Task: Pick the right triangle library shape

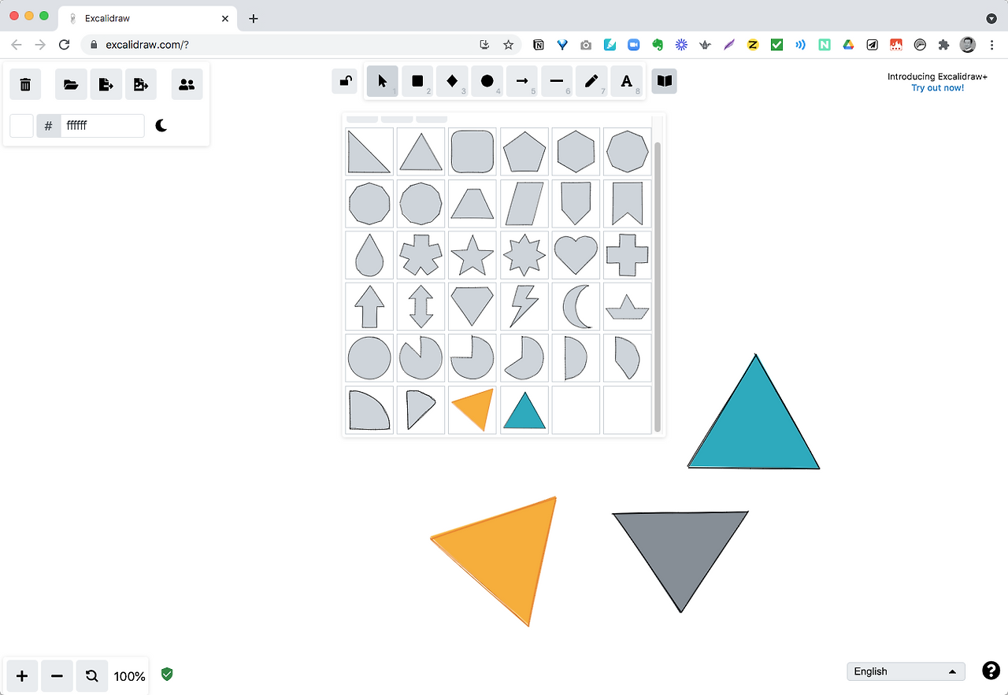Action: click(x=369, y=151)
